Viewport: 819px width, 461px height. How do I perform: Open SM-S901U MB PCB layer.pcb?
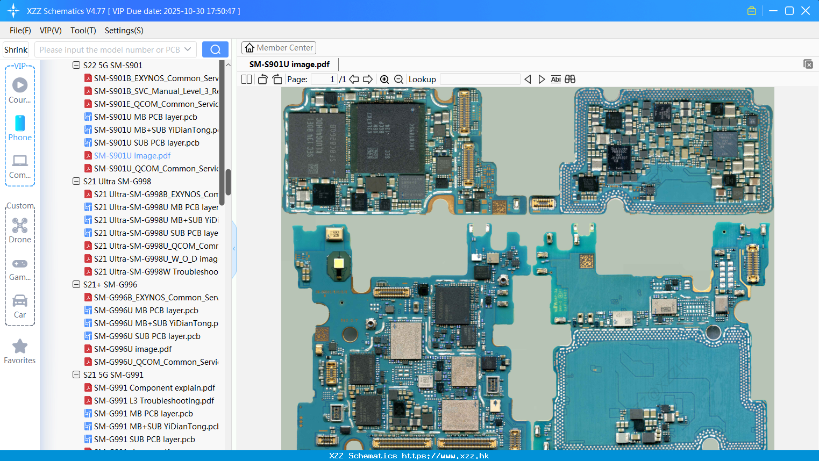point(145,117)
